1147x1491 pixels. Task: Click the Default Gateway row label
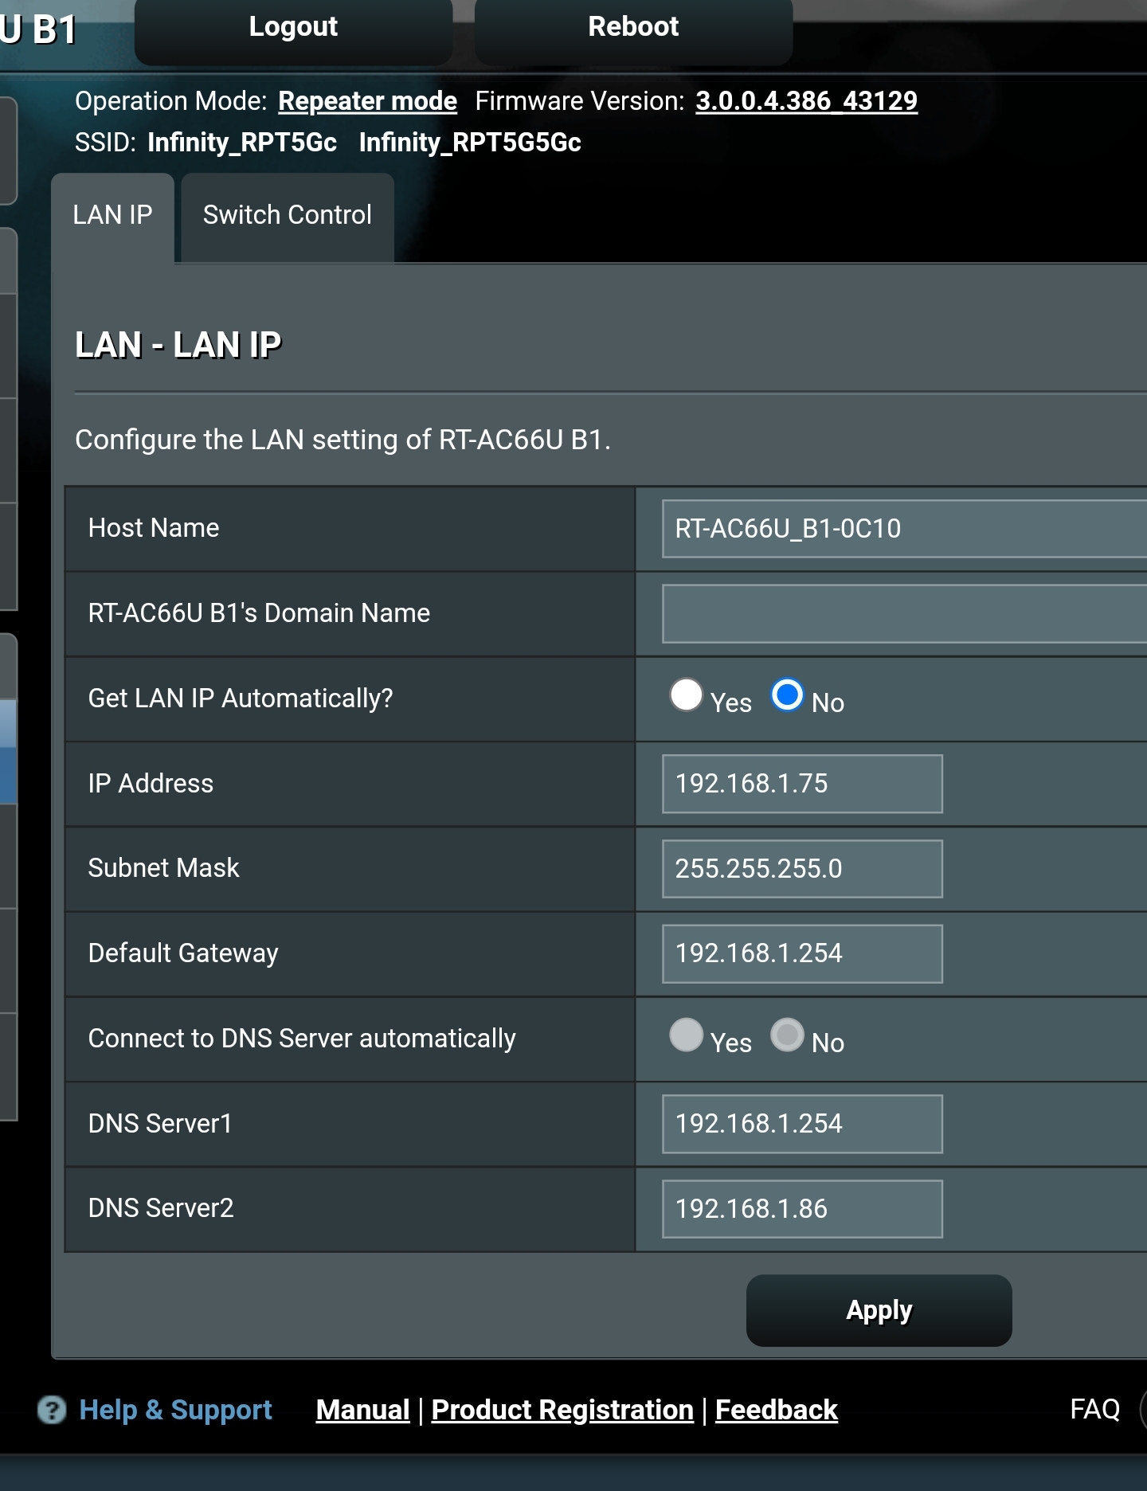click(x=183, y=953)
